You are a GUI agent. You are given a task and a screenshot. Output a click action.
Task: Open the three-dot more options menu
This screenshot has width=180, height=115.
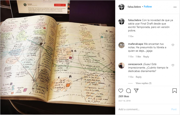[175, 7]
